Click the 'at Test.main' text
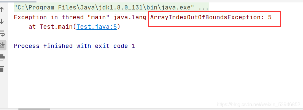This screenshot has height=110, width=303. click(x=51, y=27)
